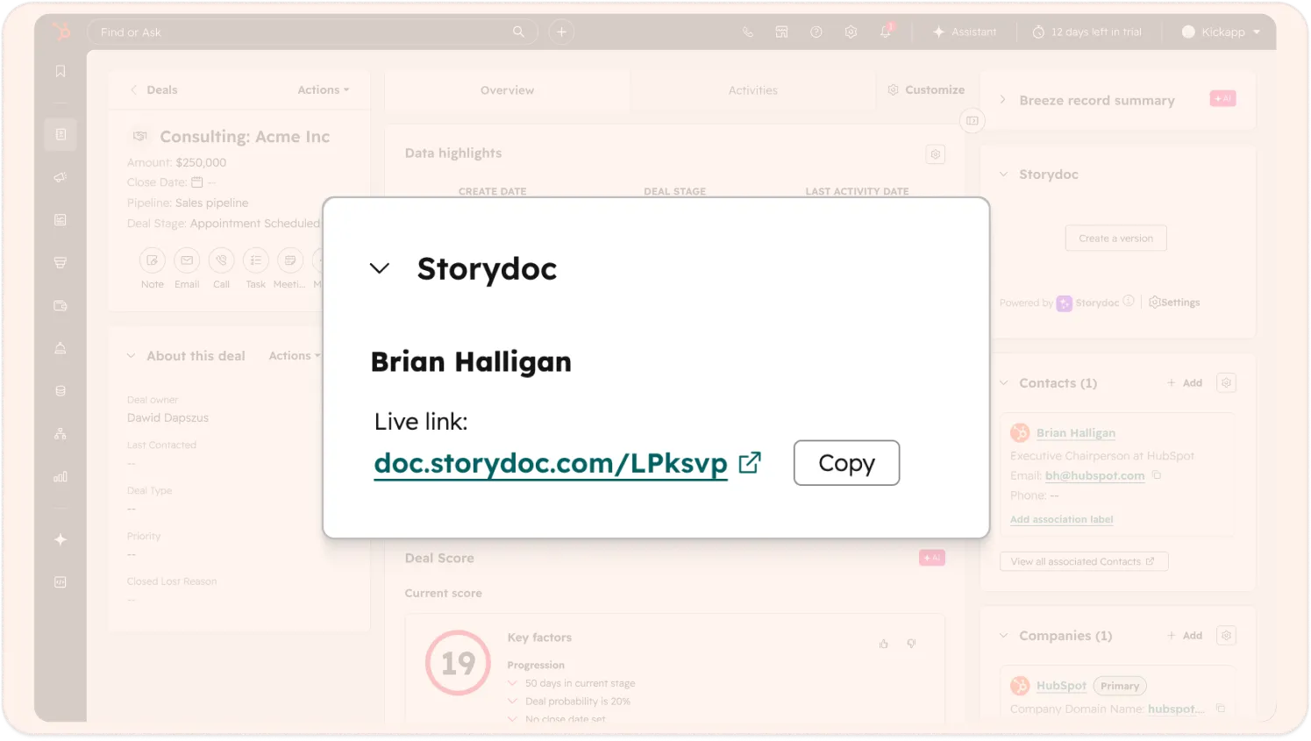Open the Reporting bar chart sidebar icon

coord(61,477)
